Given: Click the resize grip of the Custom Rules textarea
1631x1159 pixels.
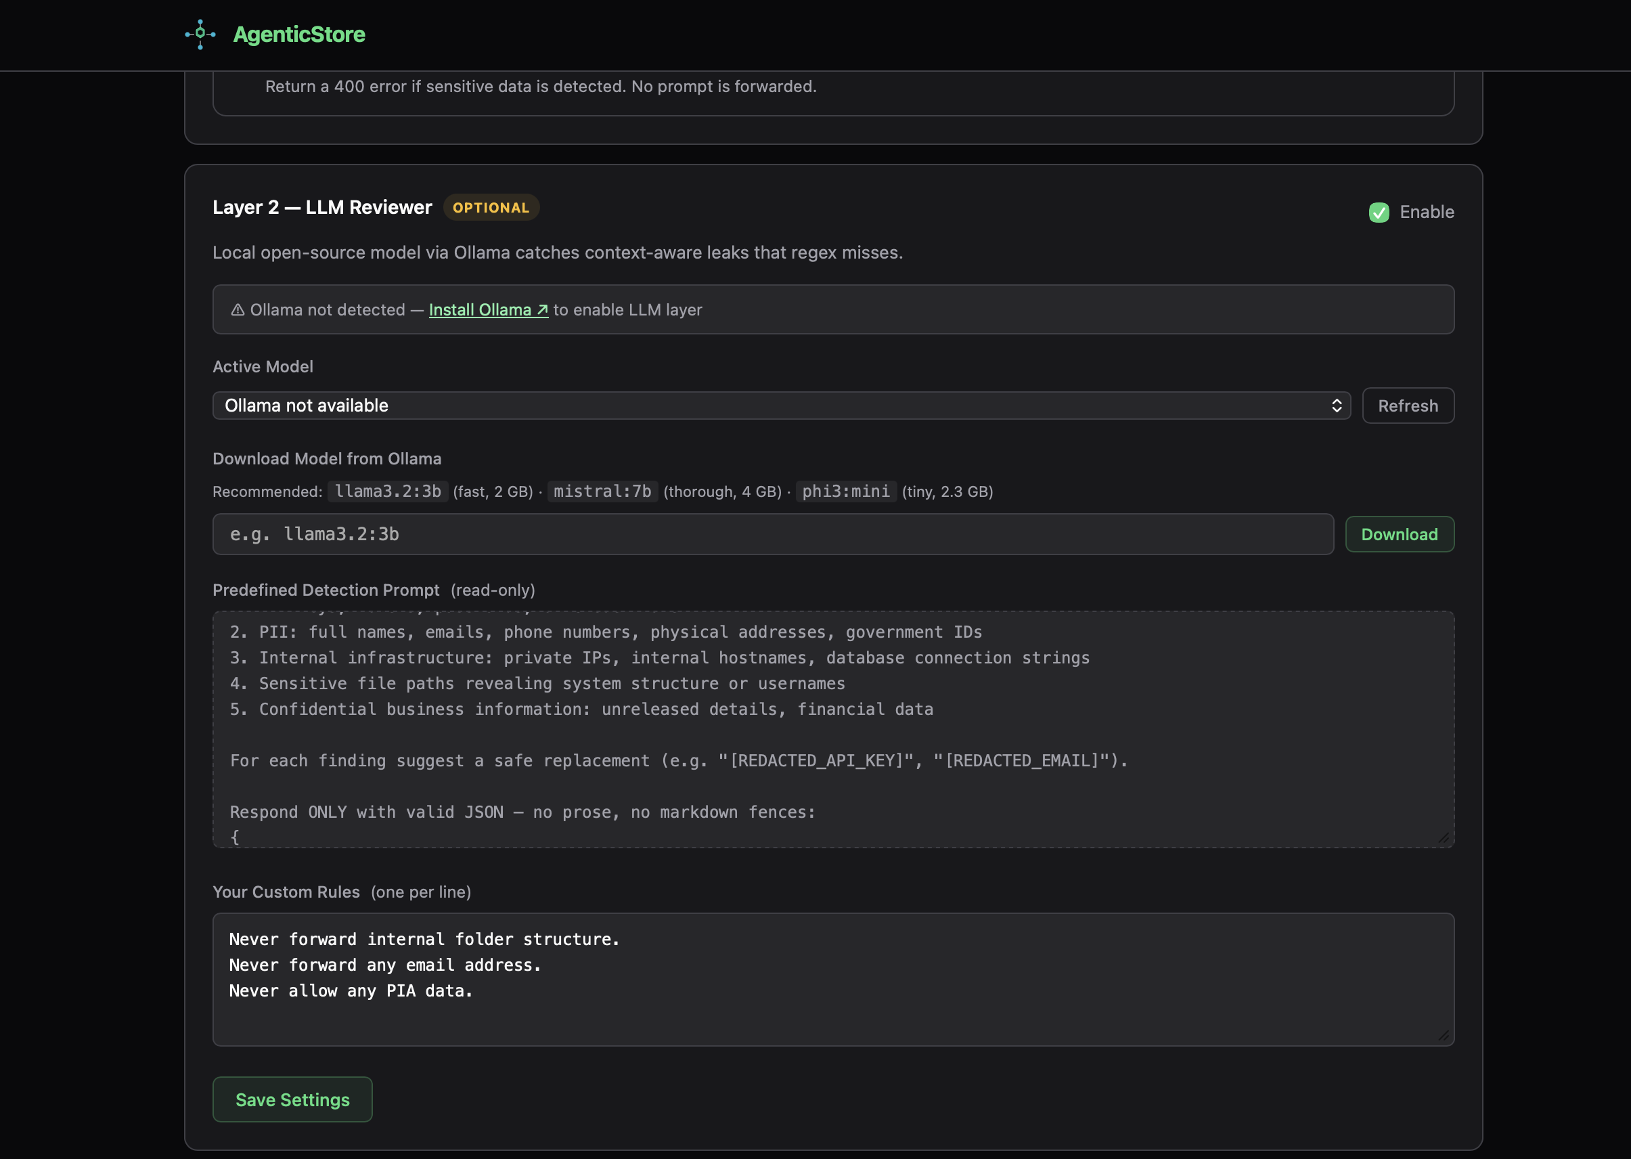Looking at the screenshot, I should (x=1444, y=1035).
